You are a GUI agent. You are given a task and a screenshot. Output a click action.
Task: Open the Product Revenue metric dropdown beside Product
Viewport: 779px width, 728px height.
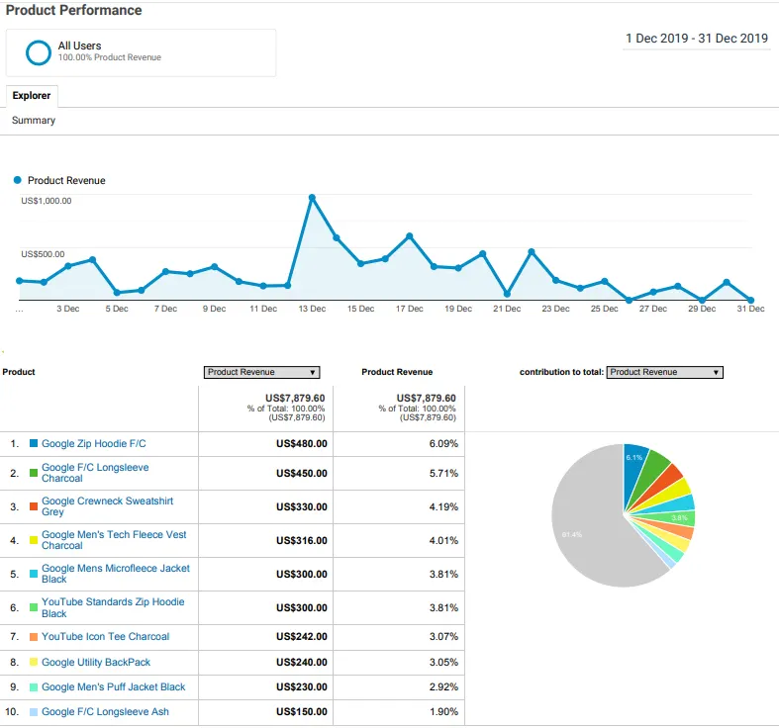[262, 372]
